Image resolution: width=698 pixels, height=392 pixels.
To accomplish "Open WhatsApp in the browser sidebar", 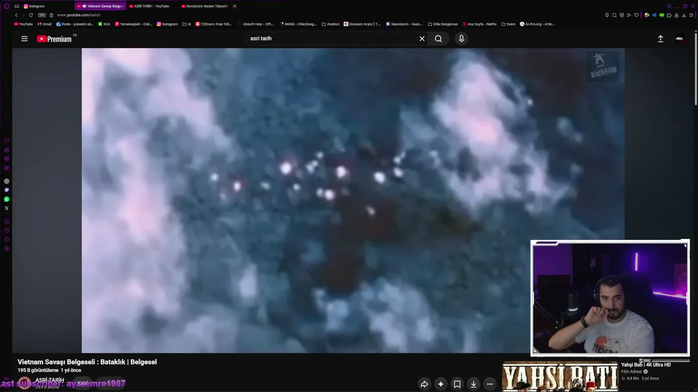I will 7,199.
